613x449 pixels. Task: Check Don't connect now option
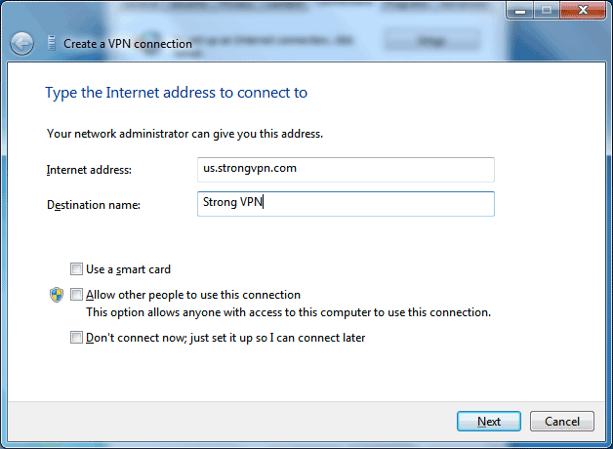click(x=76, y=338)
